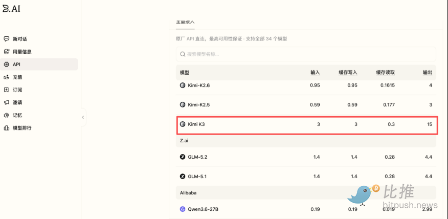This screenshot has height=219, width=448.
Task: Click the model ranking chart icon
Action: pos(6,128)
